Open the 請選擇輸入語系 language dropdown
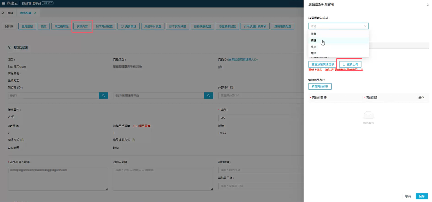 click(x=338, y=26)
